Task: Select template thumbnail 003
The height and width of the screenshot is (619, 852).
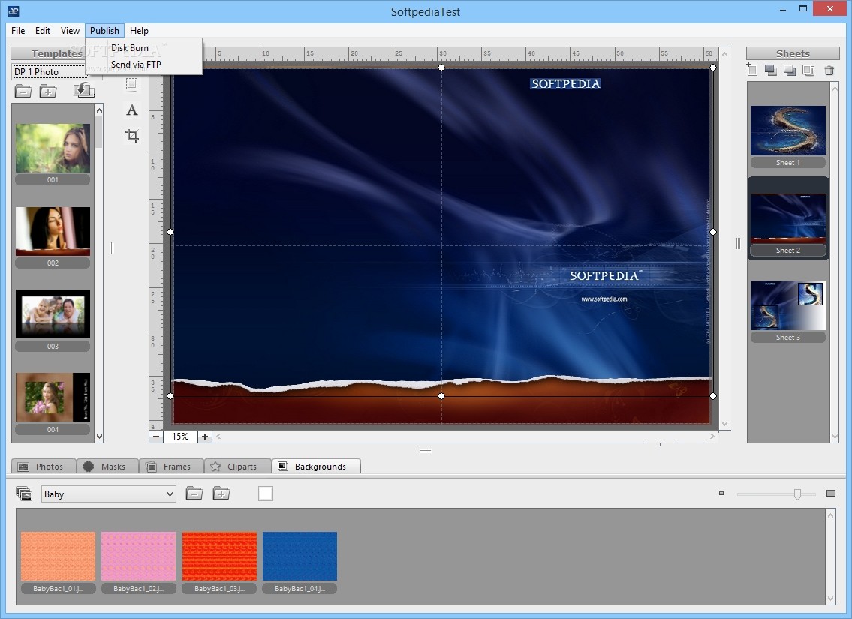Action: (x=53, y=314)
